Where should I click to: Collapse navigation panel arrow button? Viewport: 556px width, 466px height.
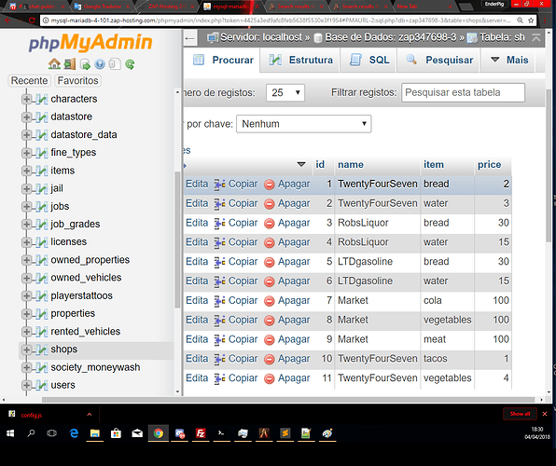coord(190,38)
